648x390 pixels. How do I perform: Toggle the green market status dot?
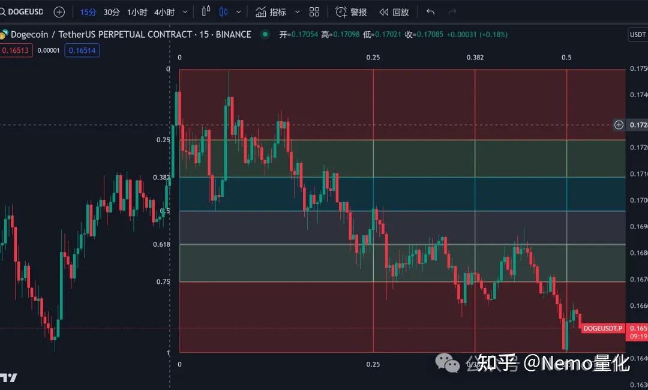coord(265,34)
